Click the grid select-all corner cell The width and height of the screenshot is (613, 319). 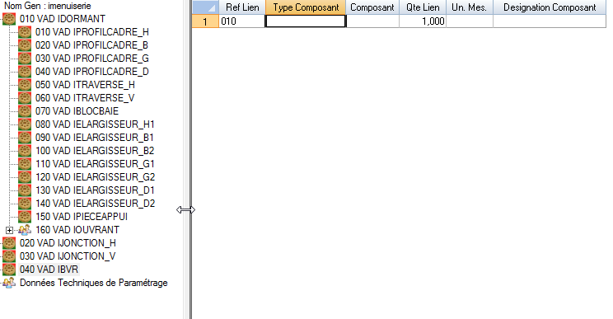click(205, 7)
